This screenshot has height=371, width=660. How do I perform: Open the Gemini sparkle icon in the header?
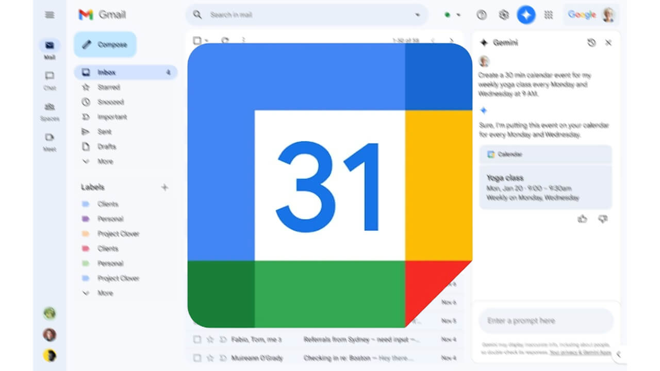(x=526, y=15)
